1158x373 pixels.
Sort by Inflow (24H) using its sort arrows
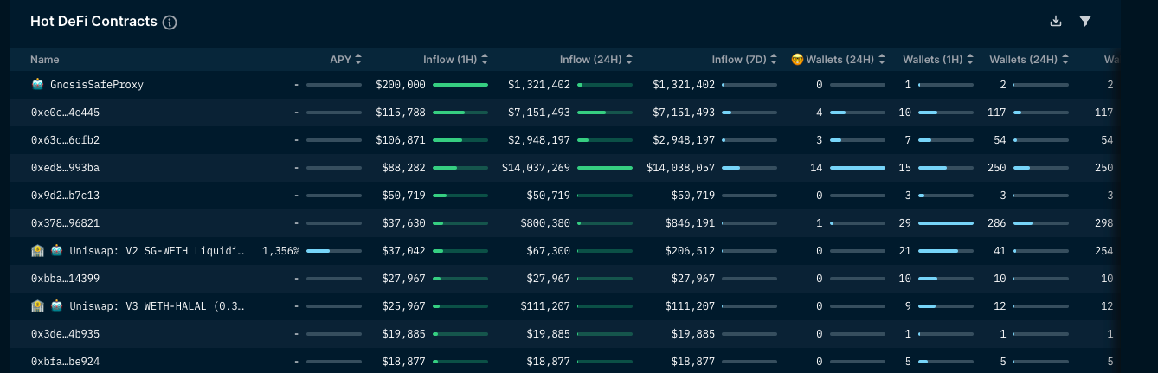[x=629, y=60]
